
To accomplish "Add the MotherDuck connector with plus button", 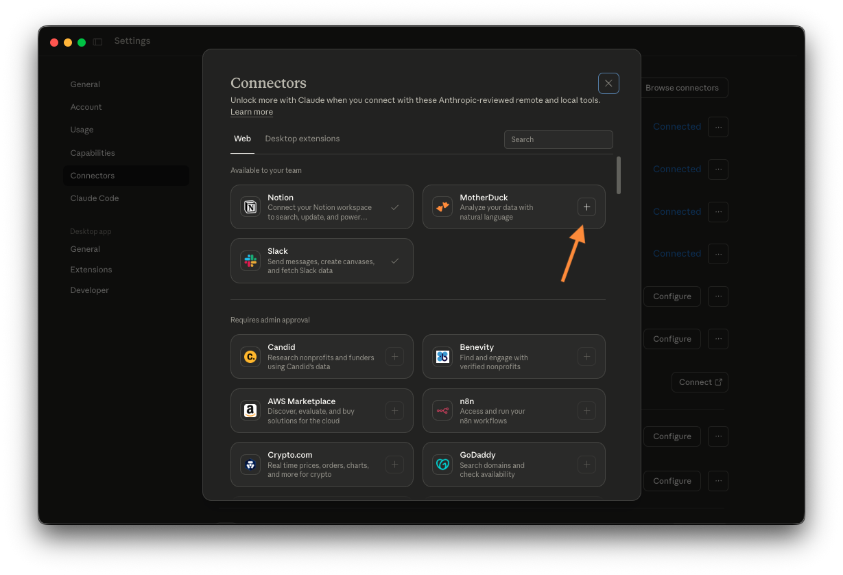I will point(586,207).
